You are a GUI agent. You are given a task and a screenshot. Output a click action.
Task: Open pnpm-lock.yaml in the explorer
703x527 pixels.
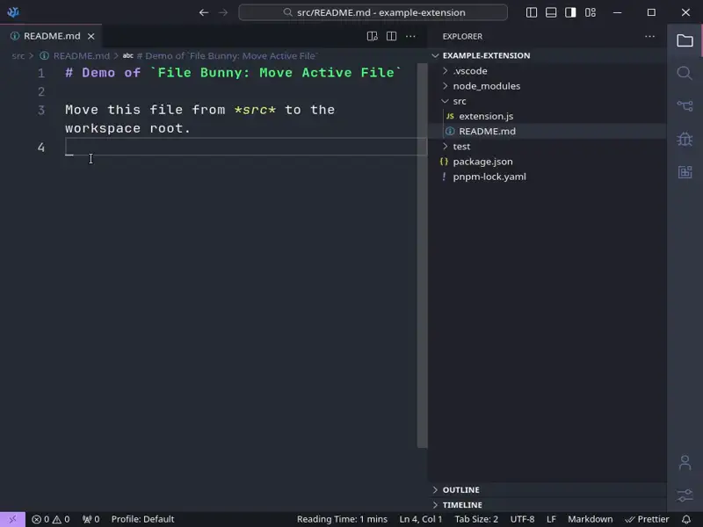[x=547, y=177]
